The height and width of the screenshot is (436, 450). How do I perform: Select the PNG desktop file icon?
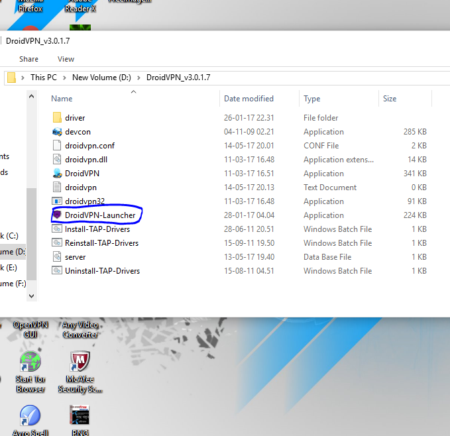coord(80,420)
